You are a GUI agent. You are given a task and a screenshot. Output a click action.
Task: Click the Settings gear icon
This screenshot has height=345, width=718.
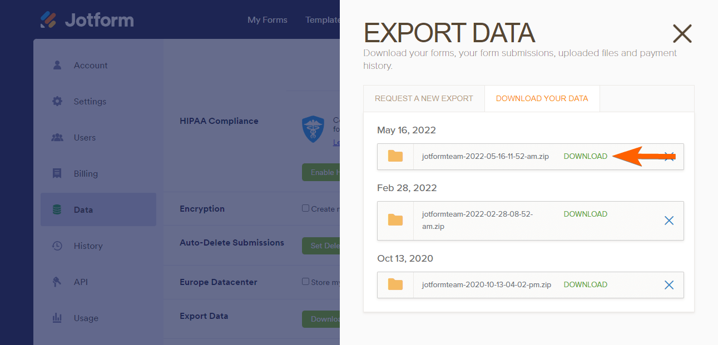pos(57,101)
